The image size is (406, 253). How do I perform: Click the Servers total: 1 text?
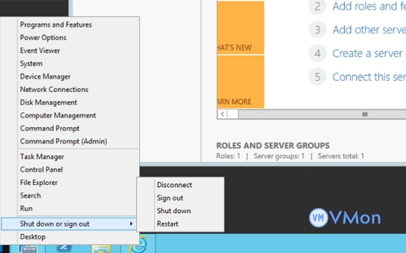(x=341, y=156)
